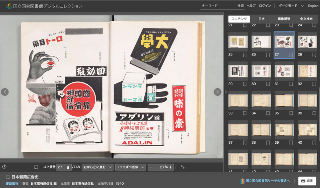This screenshot has width=320, height=188.
Task: Click the frame number input showing 27
Action: click(x=64, y=167)
